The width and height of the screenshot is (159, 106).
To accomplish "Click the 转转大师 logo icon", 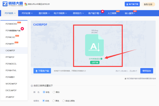I will pyautogui.click(x=5, y=4).
